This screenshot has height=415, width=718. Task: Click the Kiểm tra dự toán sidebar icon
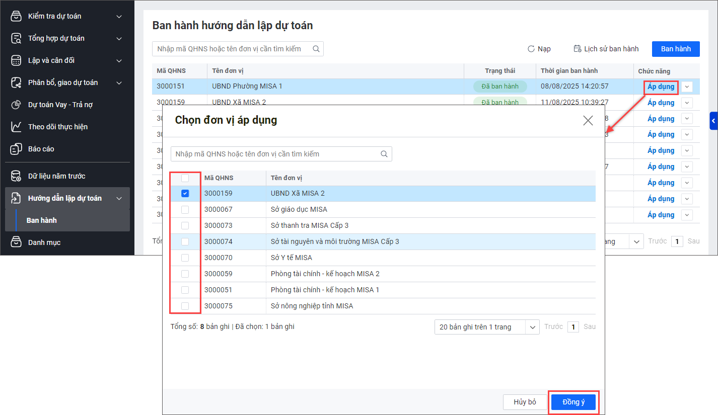[16, 16]
